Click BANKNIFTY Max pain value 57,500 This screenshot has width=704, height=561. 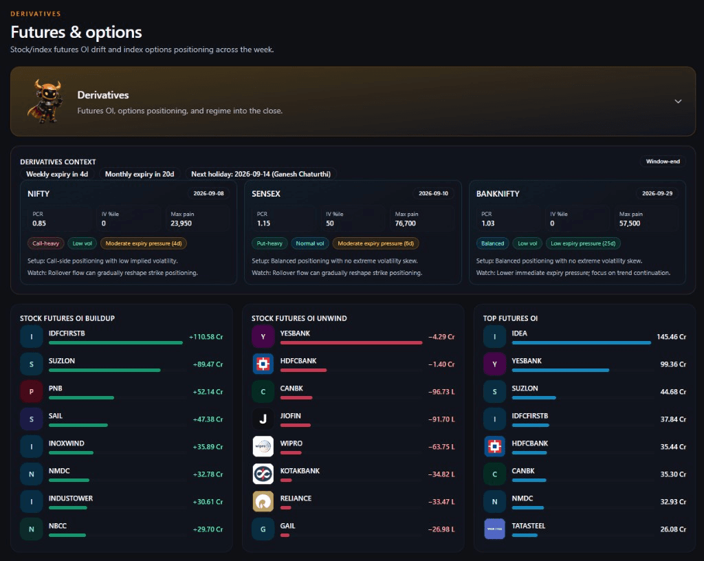pyautogui.click(x=630, y=223)
